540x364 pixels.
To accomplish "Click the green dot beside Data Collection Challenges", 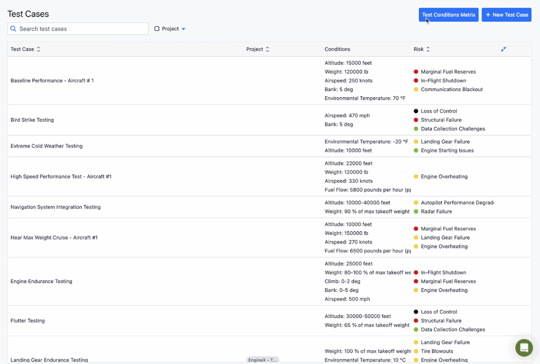I will point(415,128).
